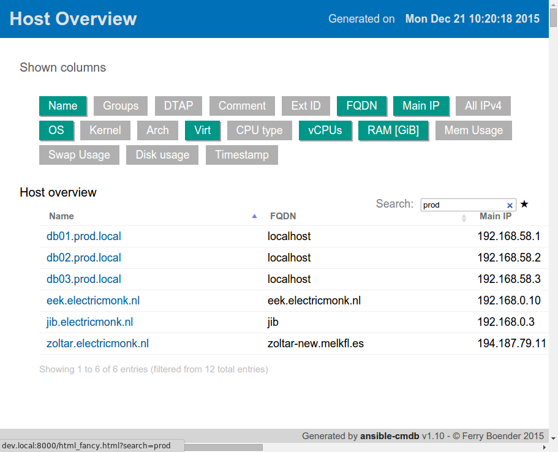Click the star icon beside search
Image resolution: width=558 pixels, height=452 pixels.
click(x=524, y=204)
